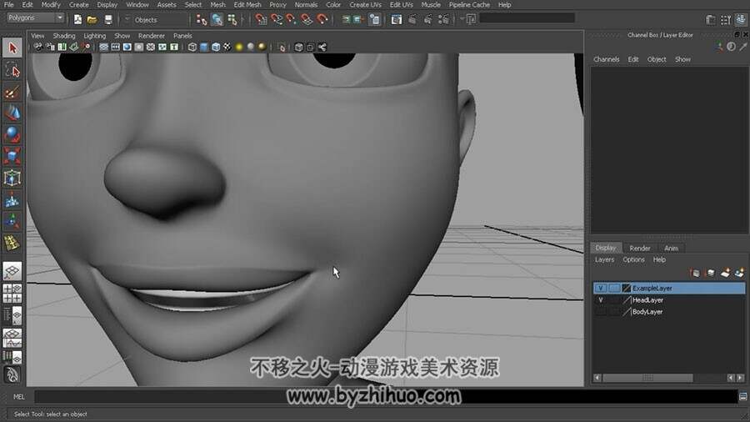Open scene via folder icon
Image resolution: width=750 pixels, height=422 pixels.
(x=92, y=20)
